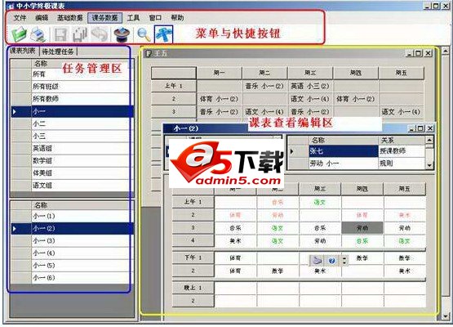Viewport: 453px width, 327px height.
Task: Click 下午 1 row header in 小一 (2) window
Action: [193, 258]
